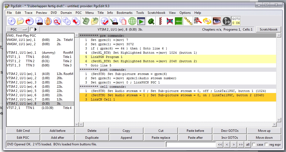Click the burn disc flame icon

[48, 21]
